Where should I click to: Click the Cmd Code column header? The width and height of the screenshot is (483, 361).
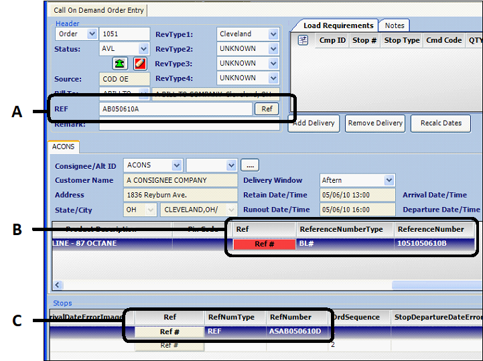[x=443, y=40]
